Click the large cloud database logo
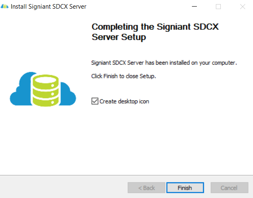Screen dimensions: 253x198 coord(43,88)
